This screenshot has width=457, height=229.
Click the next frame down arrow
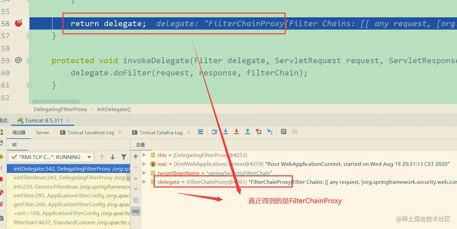[x=113, y=157]
